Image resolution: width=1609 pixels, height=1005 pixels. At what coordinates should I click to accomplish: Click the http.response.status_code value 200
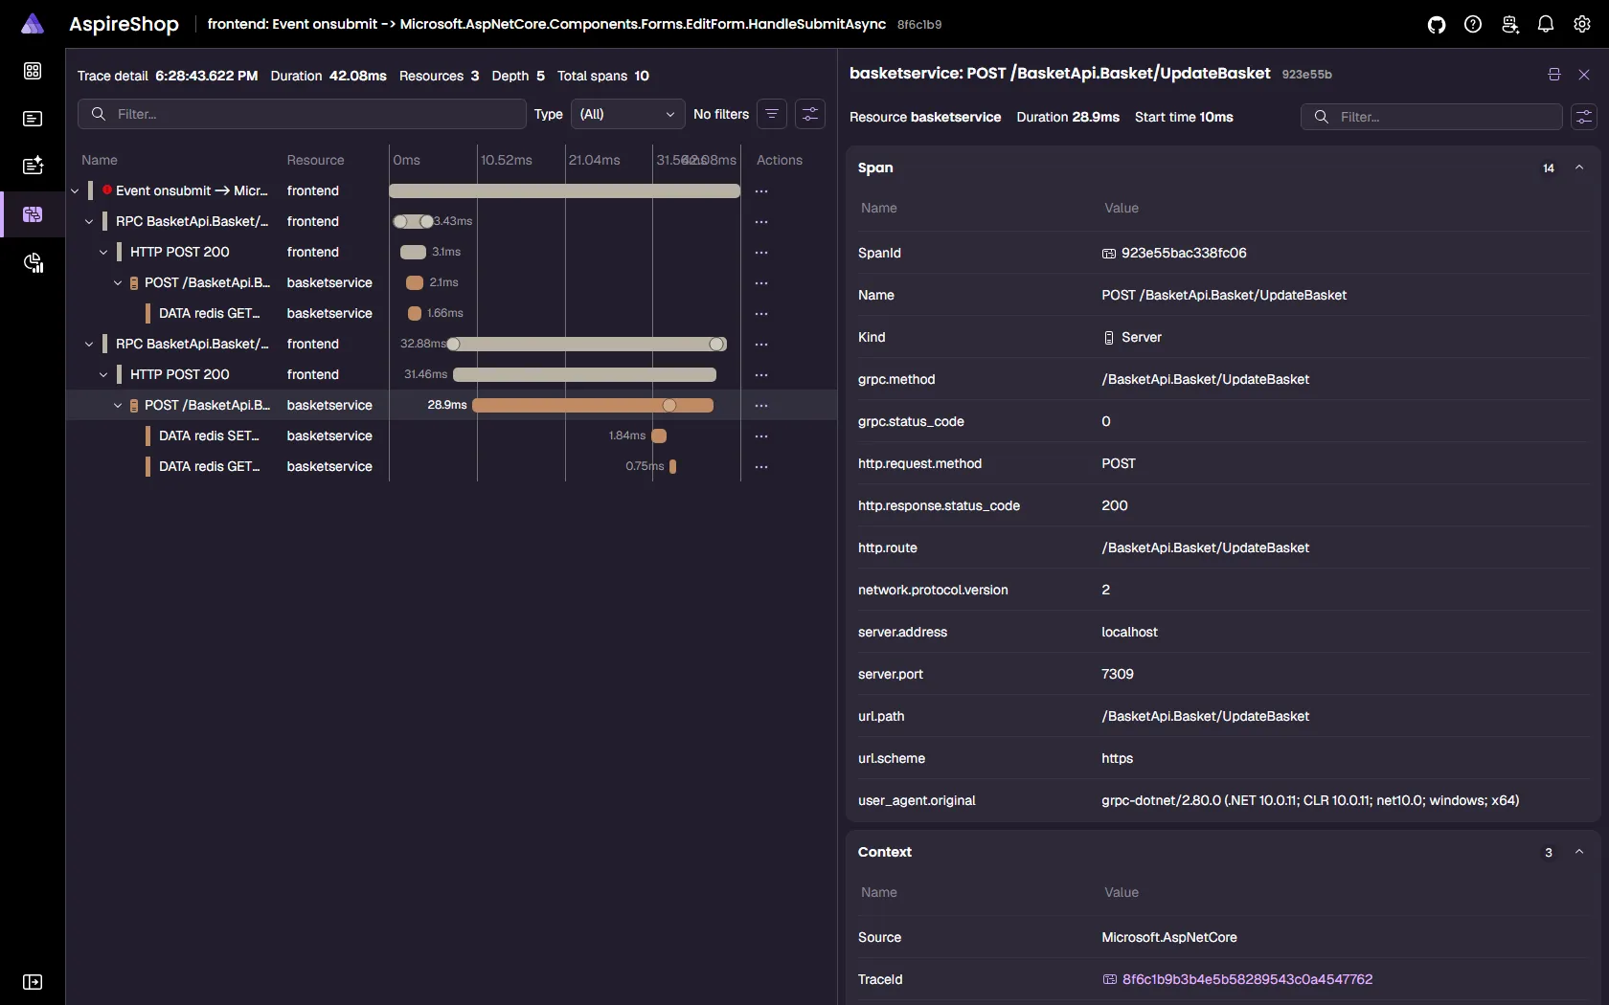pos(1115,506)
